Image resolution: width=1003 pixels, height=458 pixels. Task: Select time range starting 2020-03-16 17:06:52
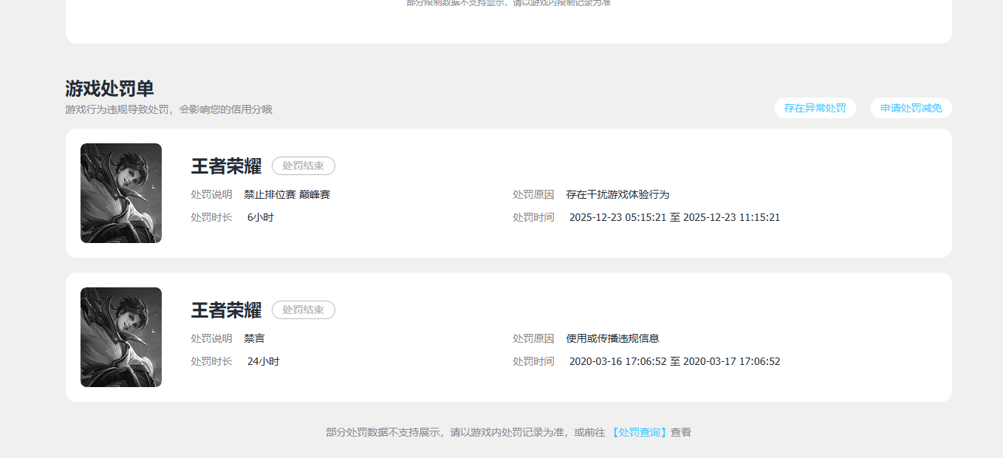pos(674,361)
